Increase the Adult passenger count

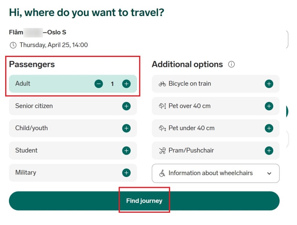coord(126,84)
